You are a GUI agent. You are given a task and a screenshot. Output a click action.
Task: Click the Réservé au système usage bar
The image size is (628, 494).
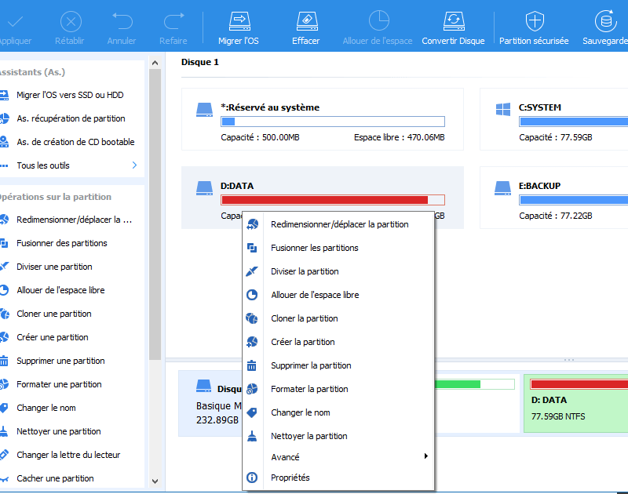[332, 122]
